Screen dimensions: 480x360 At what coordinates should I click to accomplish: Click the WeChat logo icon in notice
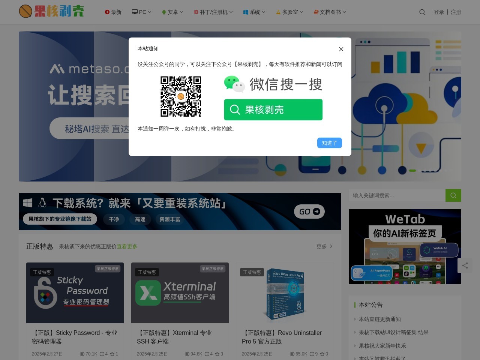234,84
